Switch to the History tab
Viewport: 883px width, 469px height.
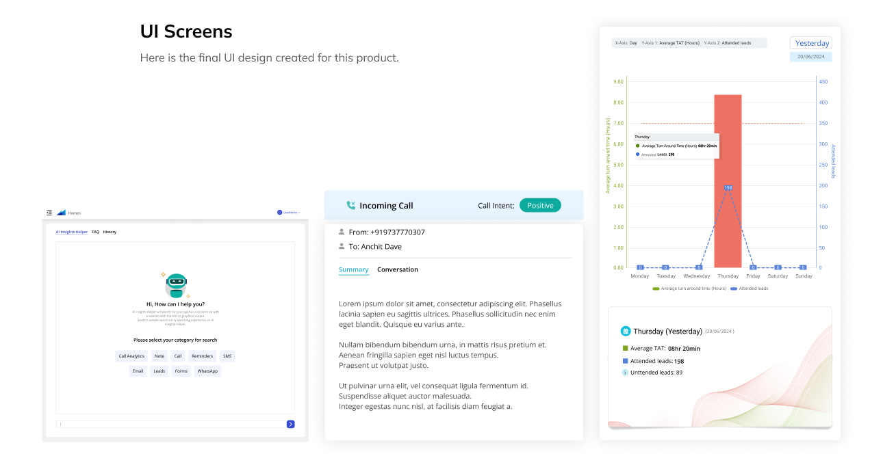pyautogui.click(x=110, y=232)
